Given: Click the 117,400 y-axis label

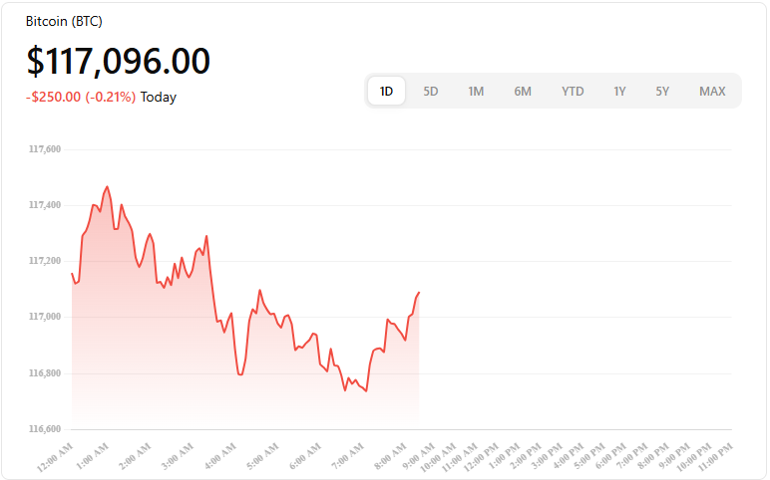Looking at the screenshot, I should pyautogui.click(x=45, y=205).
